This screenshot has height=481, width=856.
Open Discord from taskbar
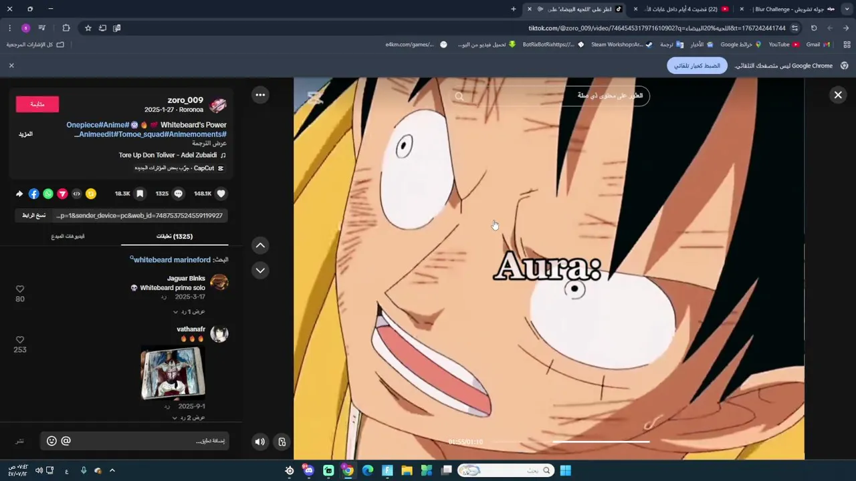click(308, 471)
